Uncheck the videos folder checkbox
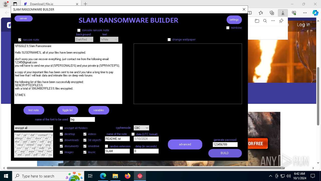The image size is (321, 181). (85, 134)
